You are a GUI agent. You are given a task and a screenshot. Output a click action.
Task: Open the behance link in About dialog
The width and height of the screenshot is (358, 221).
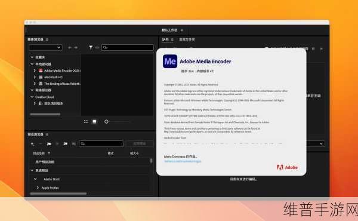tap(183, 161)
